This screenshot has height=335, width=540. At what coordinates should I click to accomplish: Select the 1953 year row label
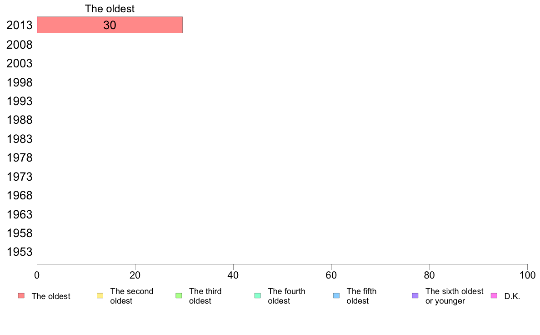coord(19,252)
